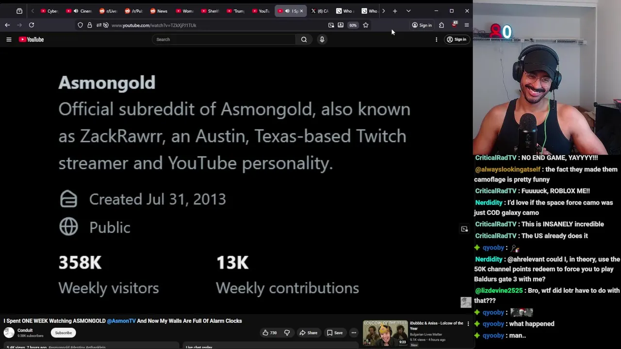The height and width of the screenshot is (349, 621).
Task: Open the site permissions icon in address bar
Action: 99,25
